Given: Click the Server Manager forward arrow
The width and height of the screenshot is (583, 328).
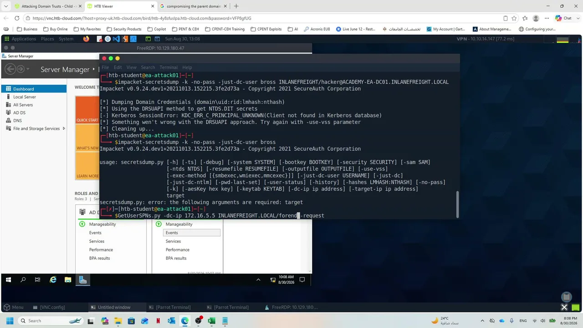Looking at the screenshot, I should tap(20, 69).
